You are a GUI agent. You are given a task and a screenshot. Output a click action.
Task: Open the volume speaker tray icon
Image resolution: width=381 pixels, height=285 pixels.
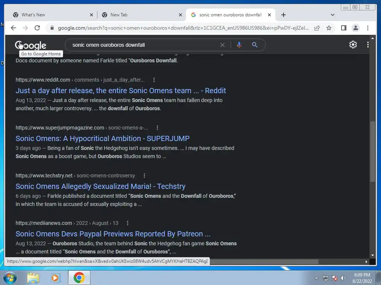(343, 278)
